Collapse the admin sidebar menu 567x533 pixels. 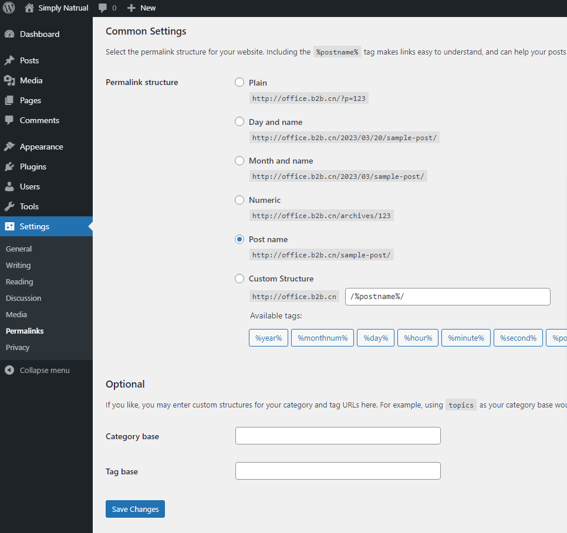38,370
